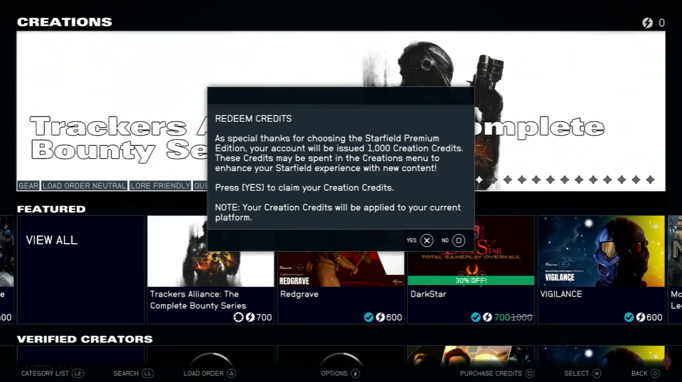Click the touchpad glyph next to Options
Image resolution: width=682 pixels, height=382 pixels.
355,373
